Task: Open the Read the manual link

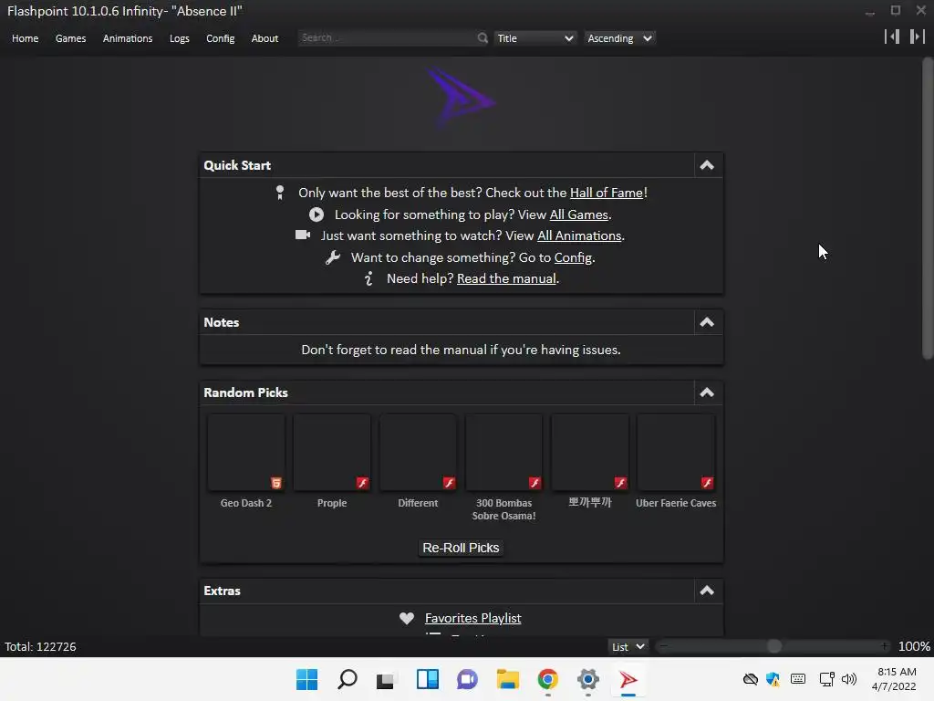Action: coord(506,278)
